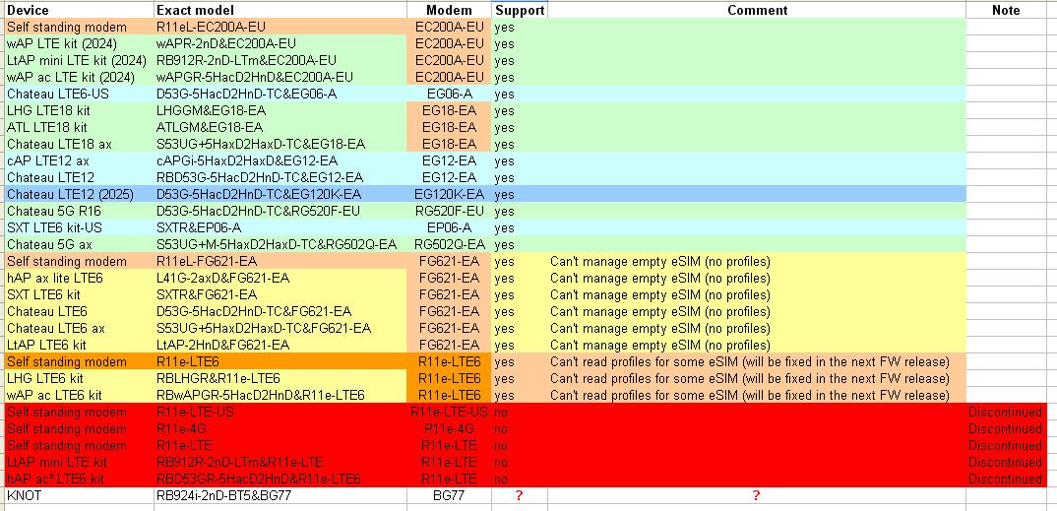
Task: Select cell RBLHGR&R11e-LTE6
Action: click(280, 378)
